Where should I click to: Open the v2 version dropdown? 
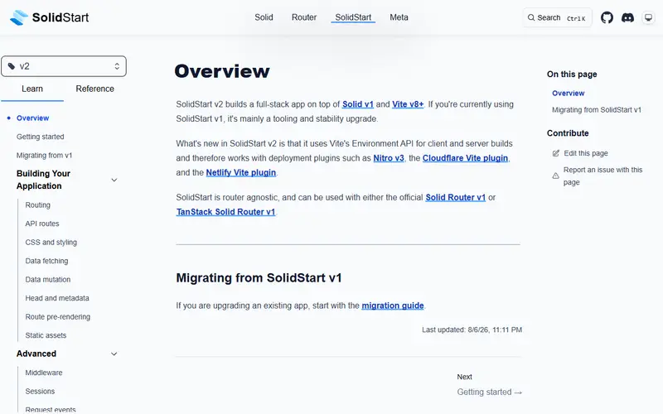click(64, 66)
